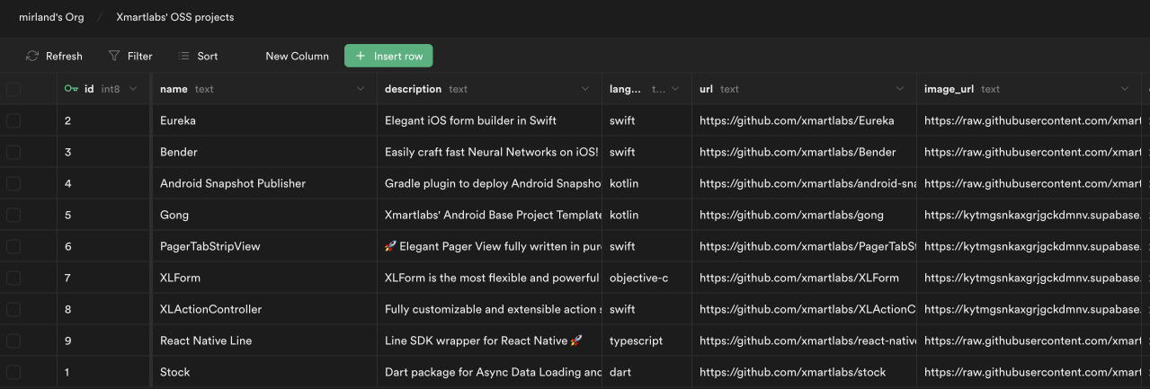The image size is (1150, 389).
Task: Mark the React Native Line row checkbox
Action: (x=13, y=340)
